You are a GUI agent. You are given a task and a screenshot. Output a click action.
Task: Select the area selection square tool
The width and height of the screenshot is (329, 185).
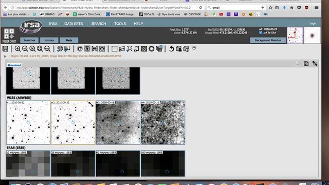[x=114, y=49]
